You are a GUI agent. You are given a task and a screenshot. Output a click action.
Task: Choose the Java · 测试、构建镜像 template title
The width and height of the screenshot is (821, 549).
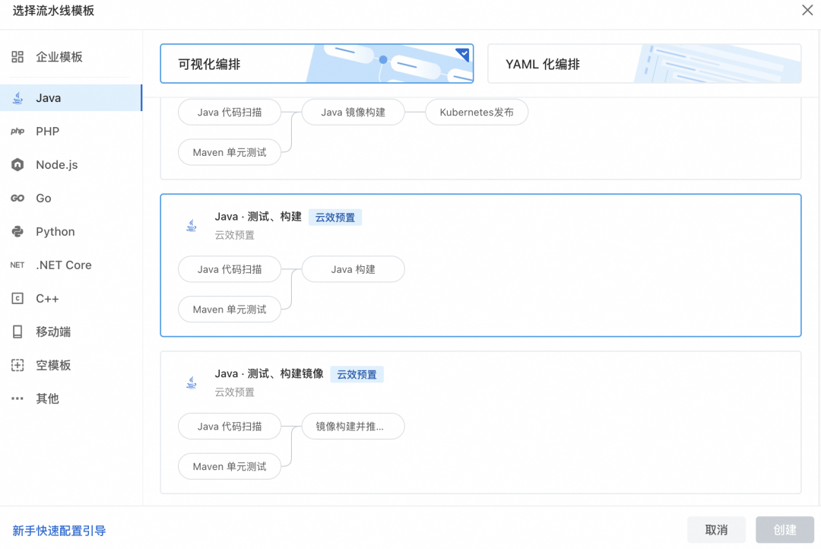click(269, 374)
